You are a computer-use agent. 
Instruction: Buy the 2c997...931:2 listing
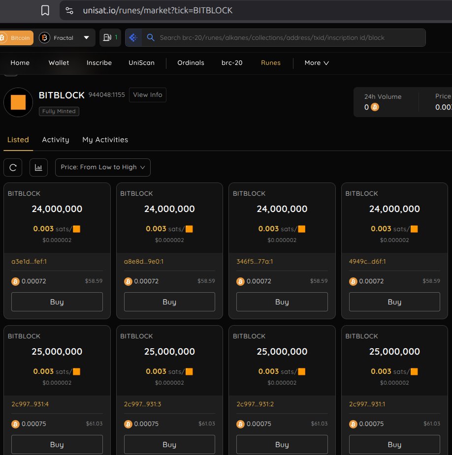click(x=282, y=445)
